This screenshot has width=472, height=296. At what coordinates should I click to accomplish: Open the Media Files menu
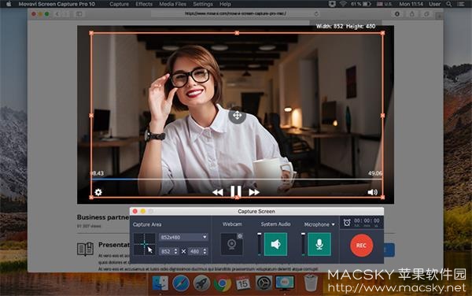click(x=172, y=4)
